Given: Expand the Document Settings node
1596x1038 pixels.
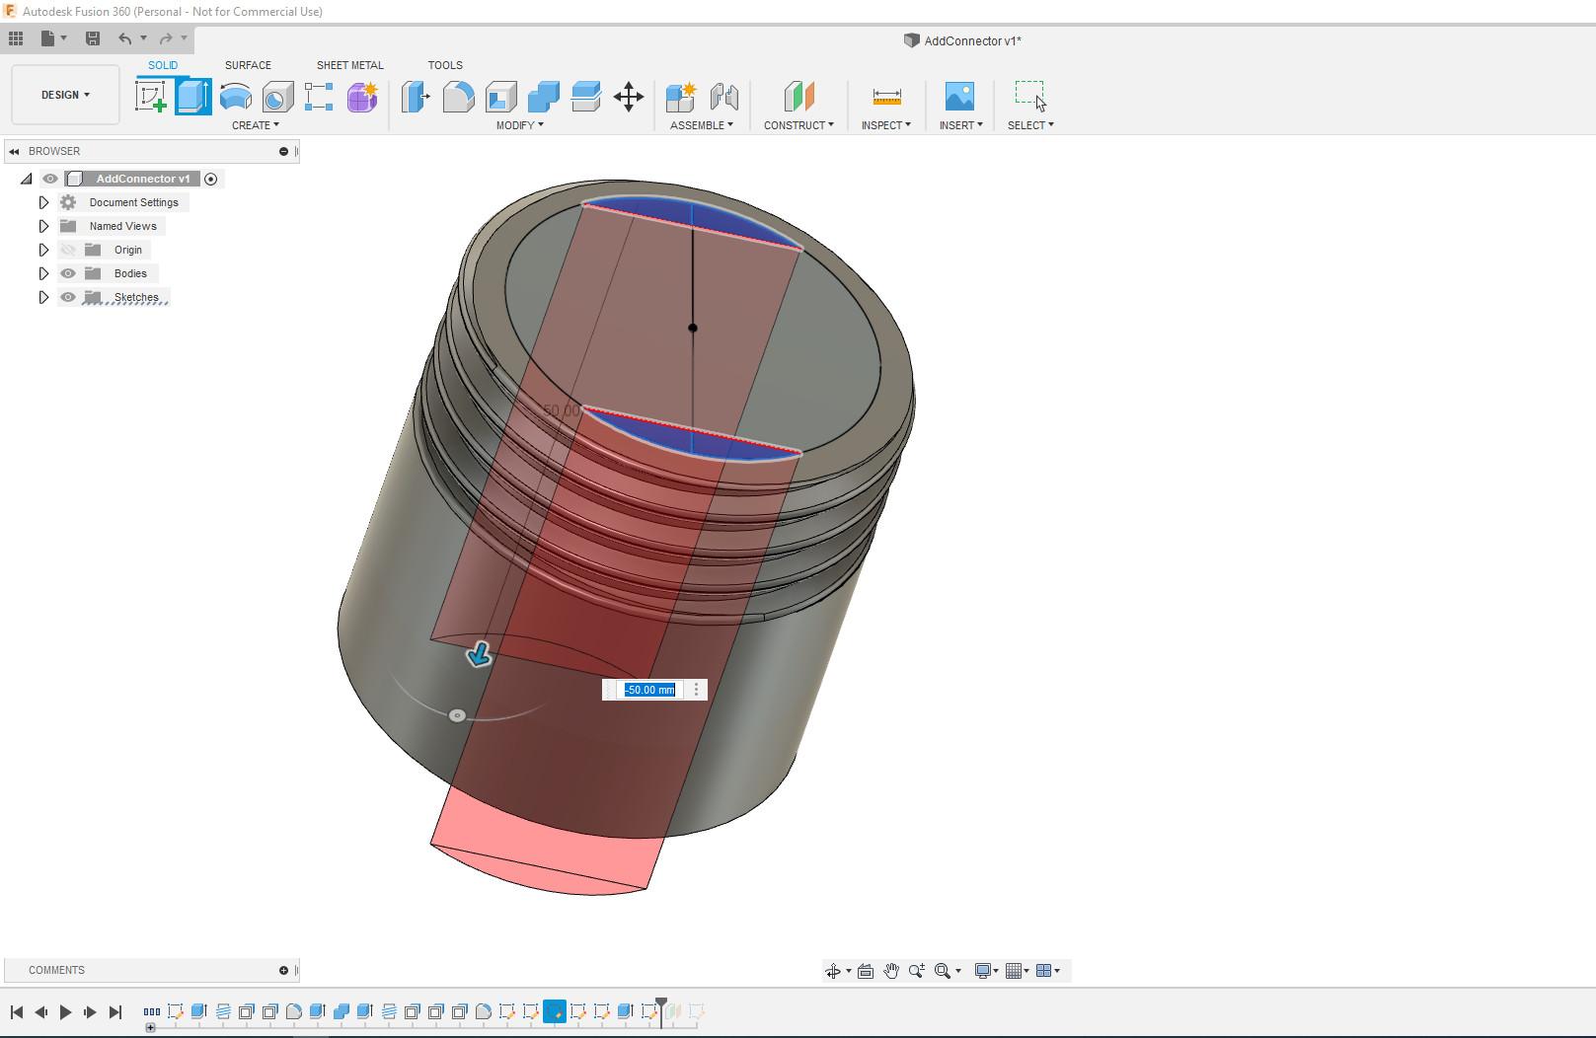Looking at the screenshot, I should [43, 202].
